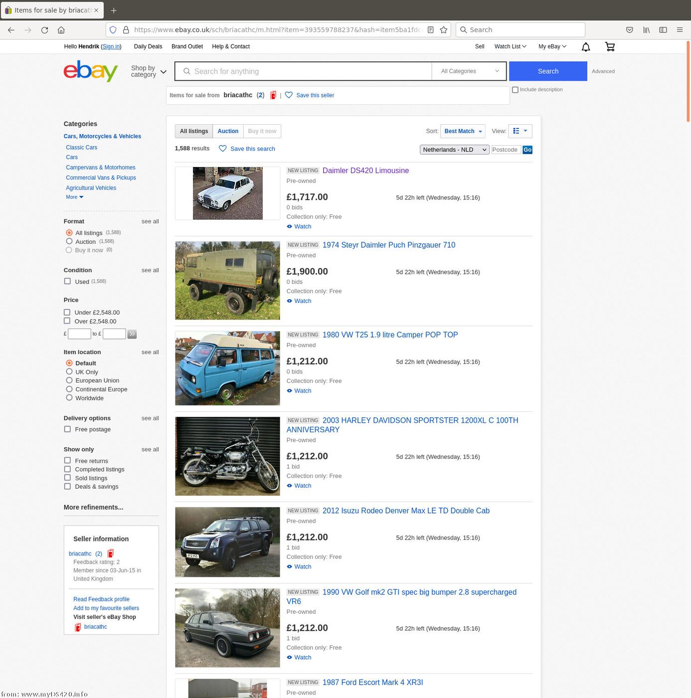Viewport: 691px width, 698px height.
Task: Expand More categories list
Action: point(75,197)
